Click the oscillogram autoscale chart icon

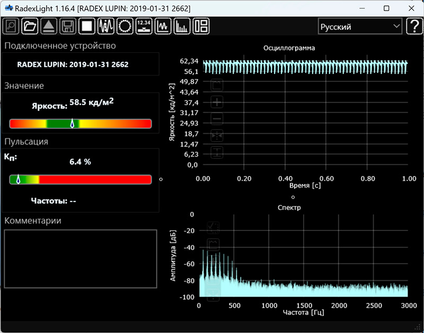[217, 85]
